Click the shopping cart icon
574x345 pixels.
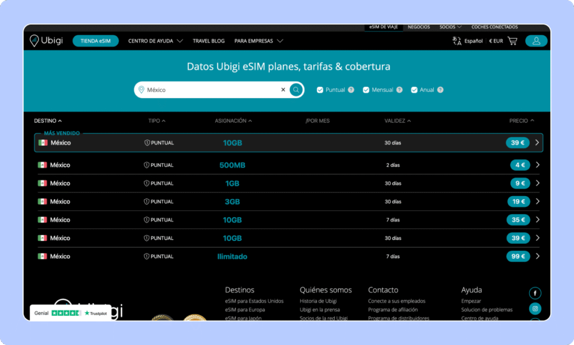click(x=512, y=41)
